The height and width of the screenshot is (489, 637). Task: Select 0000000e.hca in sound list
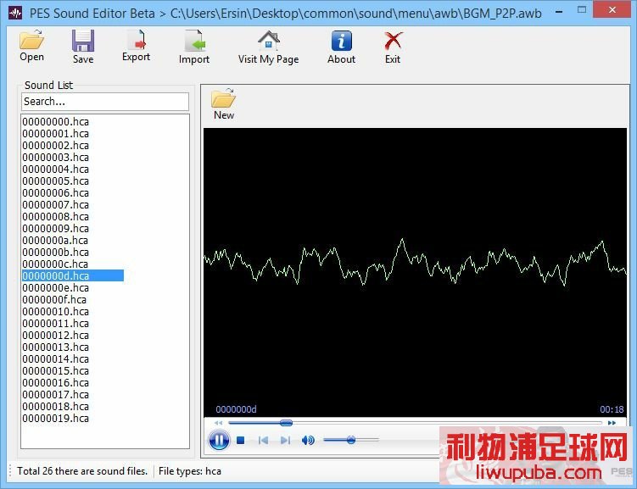click(56, 287)
